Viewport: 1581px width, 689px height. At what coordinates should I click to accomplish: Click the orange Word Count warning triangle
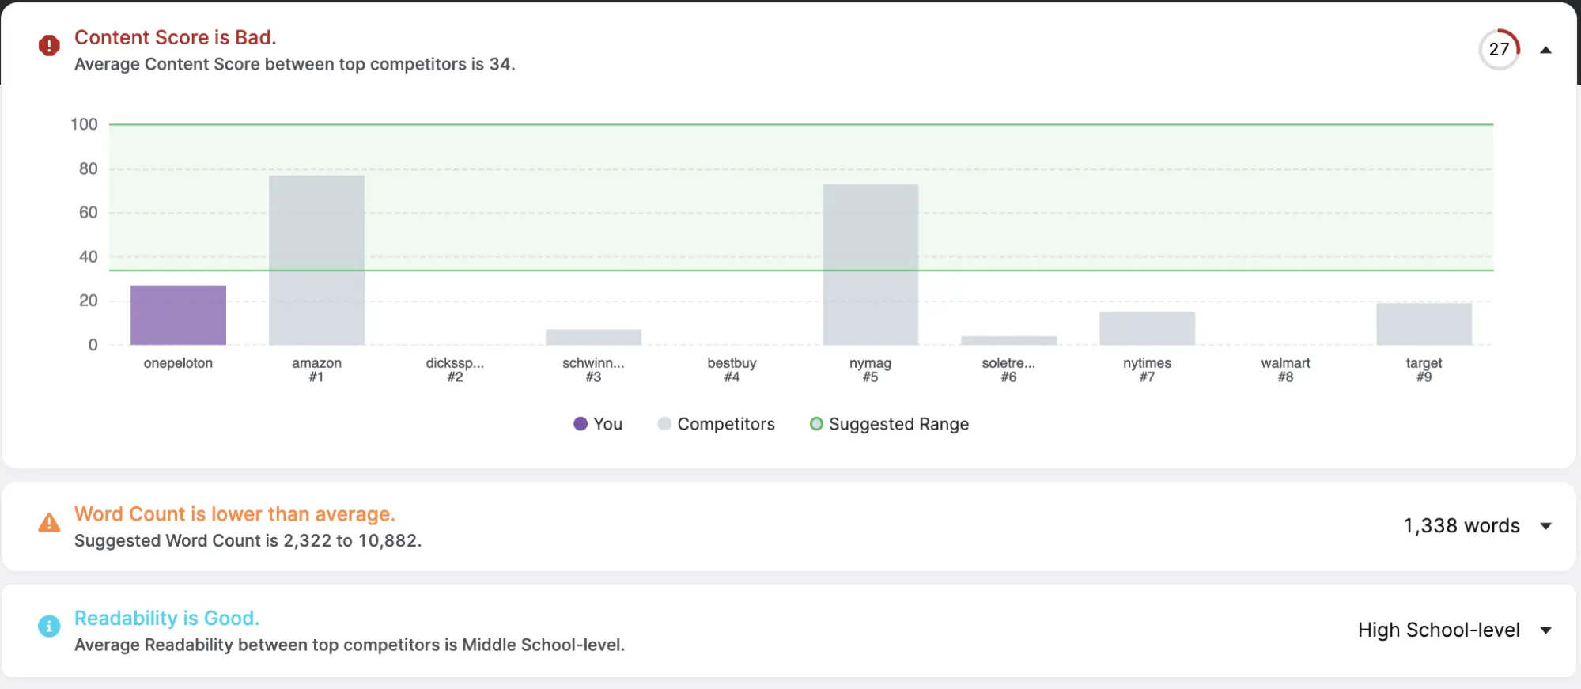pos(49,523)
